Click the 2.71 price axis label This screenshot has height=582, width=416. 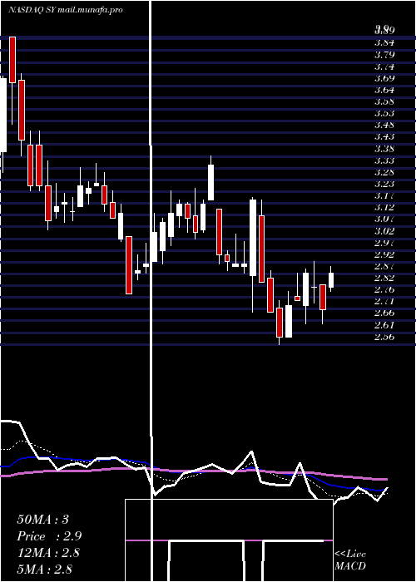point(384,301)
